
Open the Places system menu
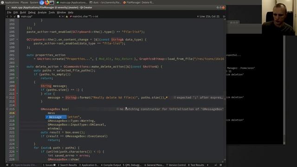(24, 2)
